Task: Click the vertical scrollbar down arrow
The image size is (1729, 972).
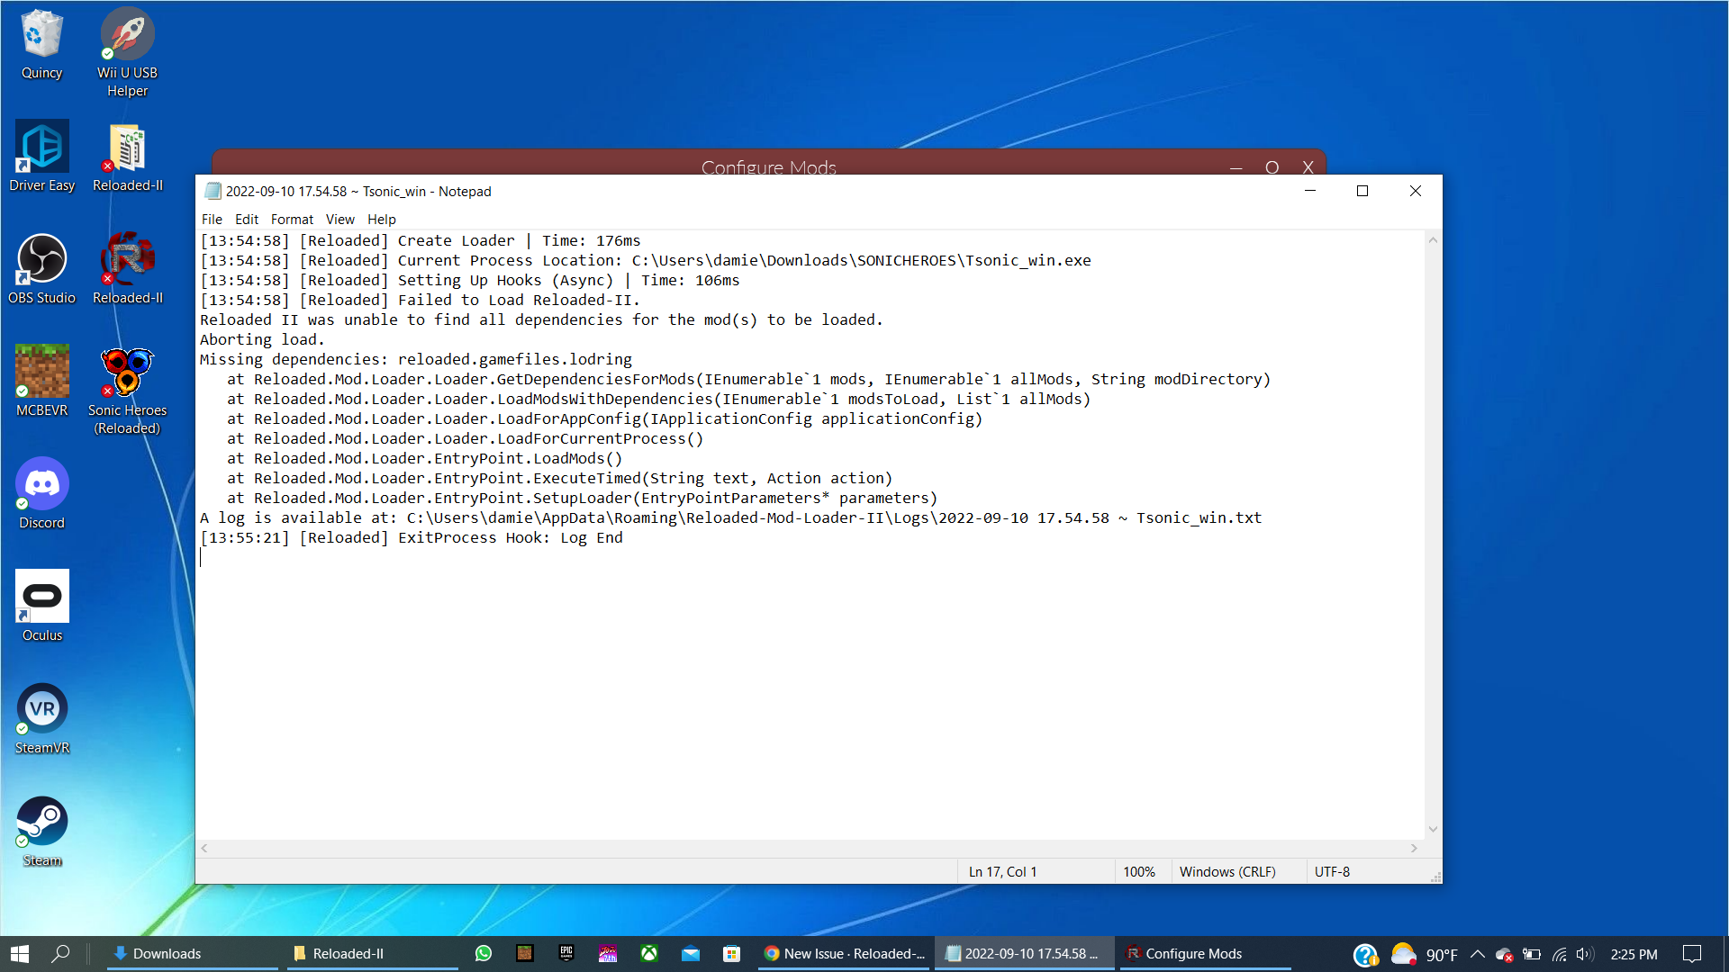Action: point(1432,829)
